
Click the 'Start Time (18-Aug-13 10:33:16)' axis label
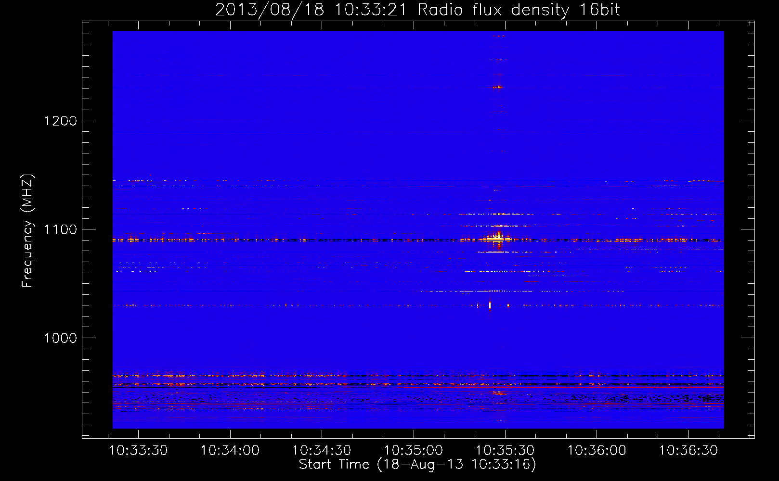(x=417, y=465)
